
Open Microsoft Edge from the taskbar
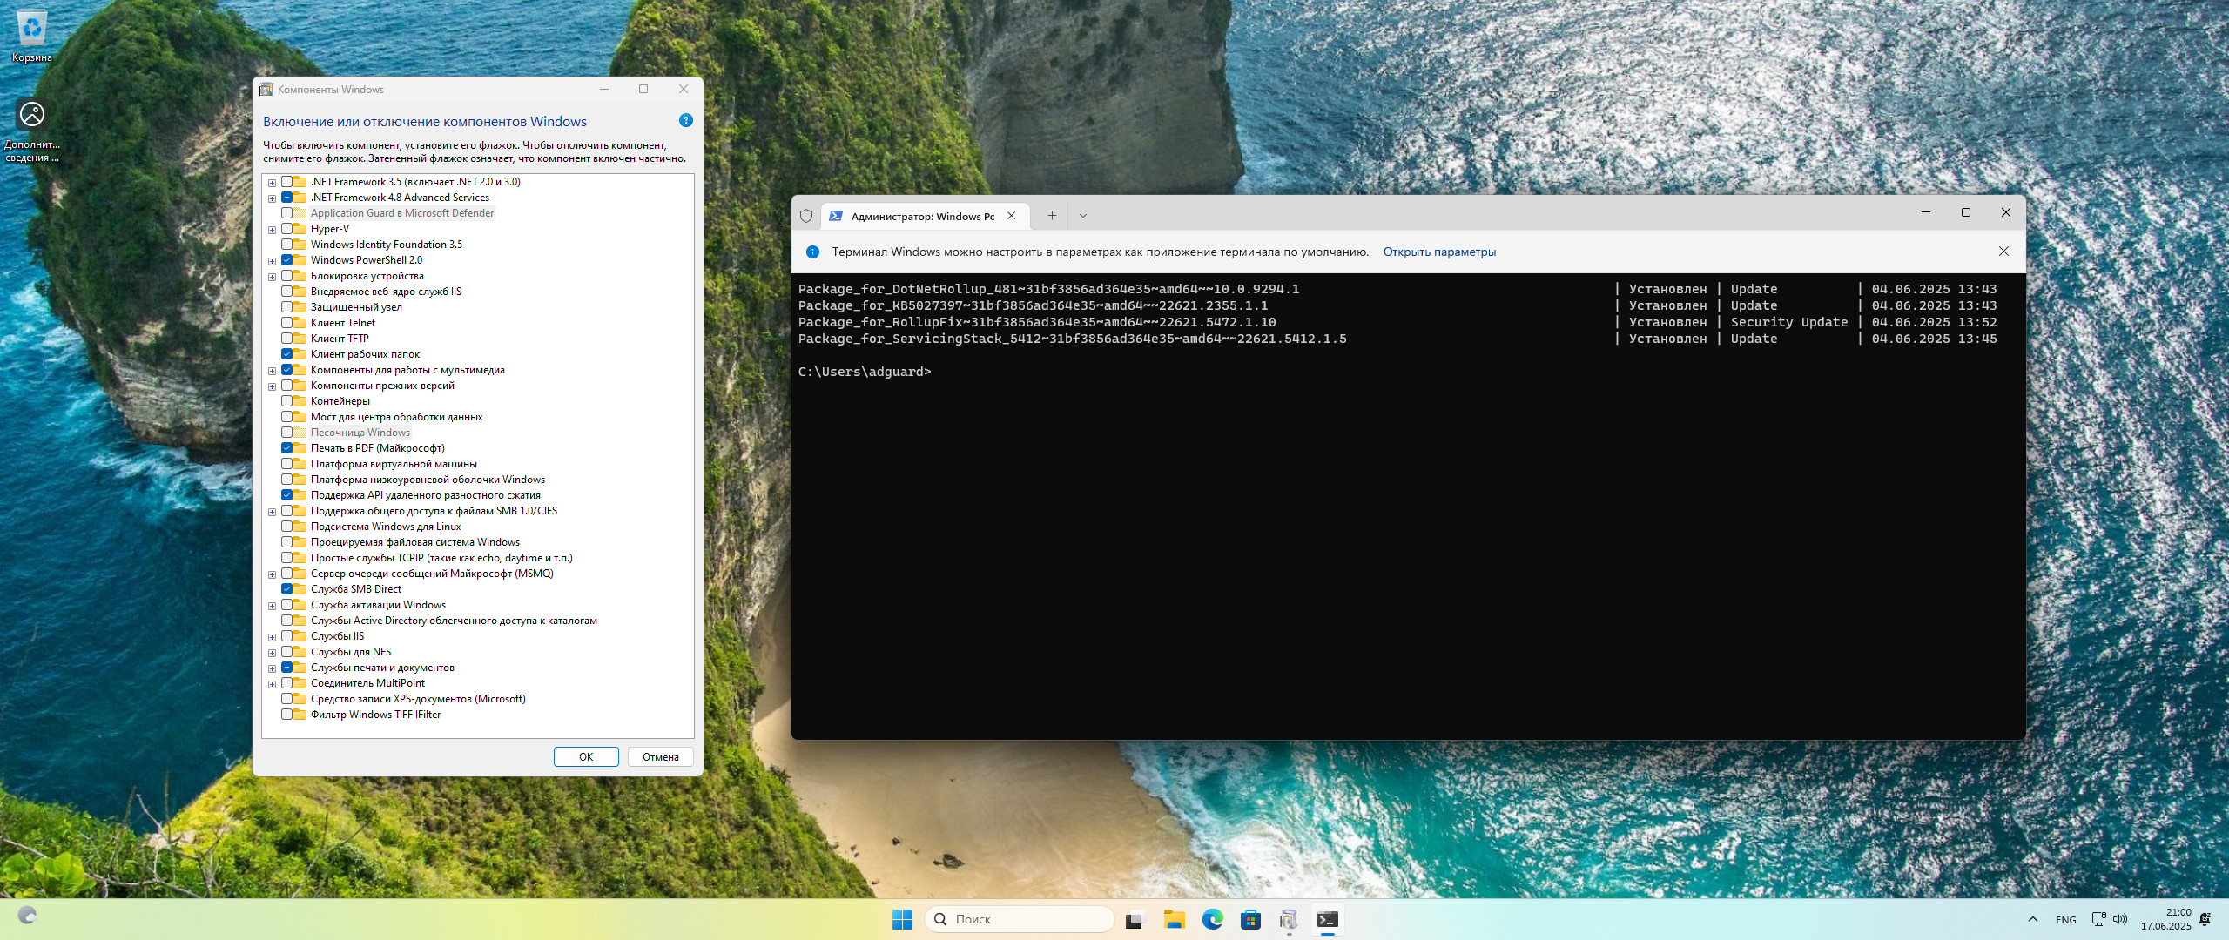1212,919
